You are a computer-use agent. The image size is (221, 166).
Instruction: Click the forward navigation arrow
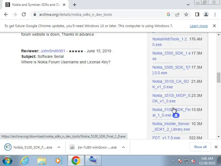pyautogui.click(x=15, y=14)
